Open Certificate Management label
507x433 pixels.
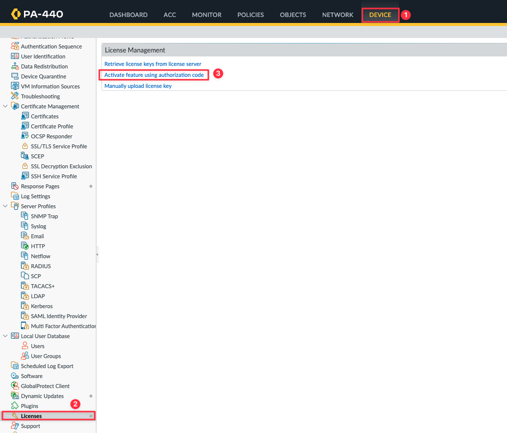[x=50, y=106]
